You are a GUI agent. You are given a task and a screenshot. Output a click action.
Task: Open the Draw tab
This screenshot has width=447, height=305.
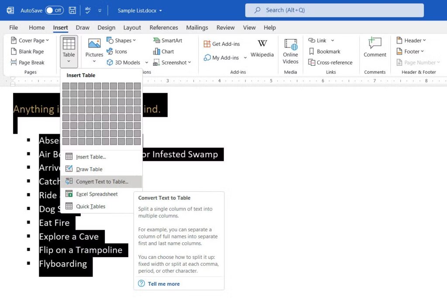(83, 27)
